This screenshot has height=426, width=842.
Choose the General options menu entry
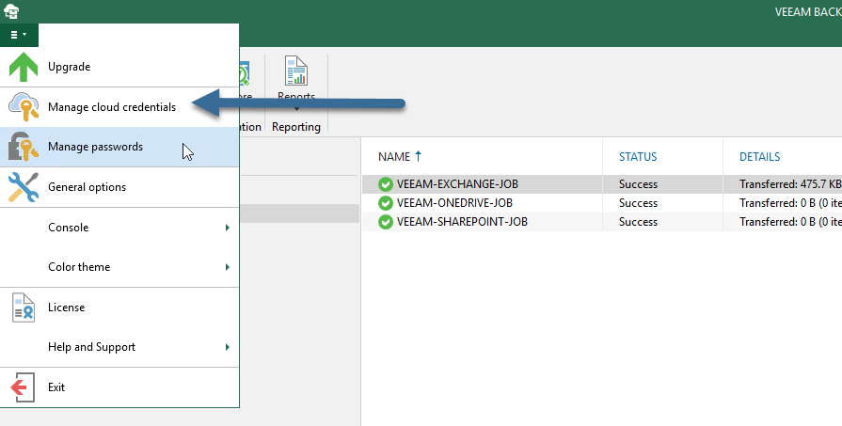(119, 187)
